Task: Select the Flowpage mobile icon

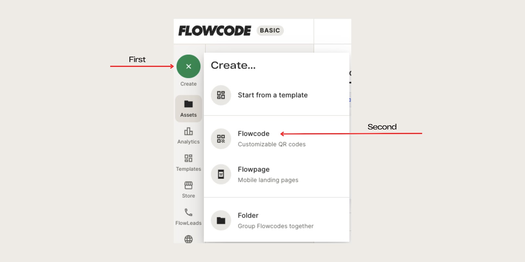Action: click(x=221, y=174)
